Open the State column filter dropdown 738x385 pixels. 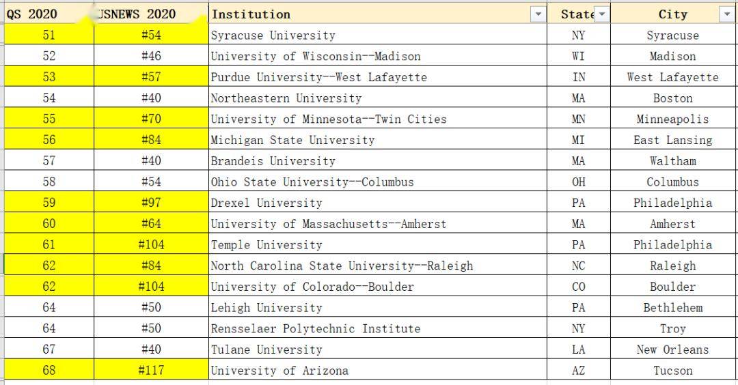point(601,14)
